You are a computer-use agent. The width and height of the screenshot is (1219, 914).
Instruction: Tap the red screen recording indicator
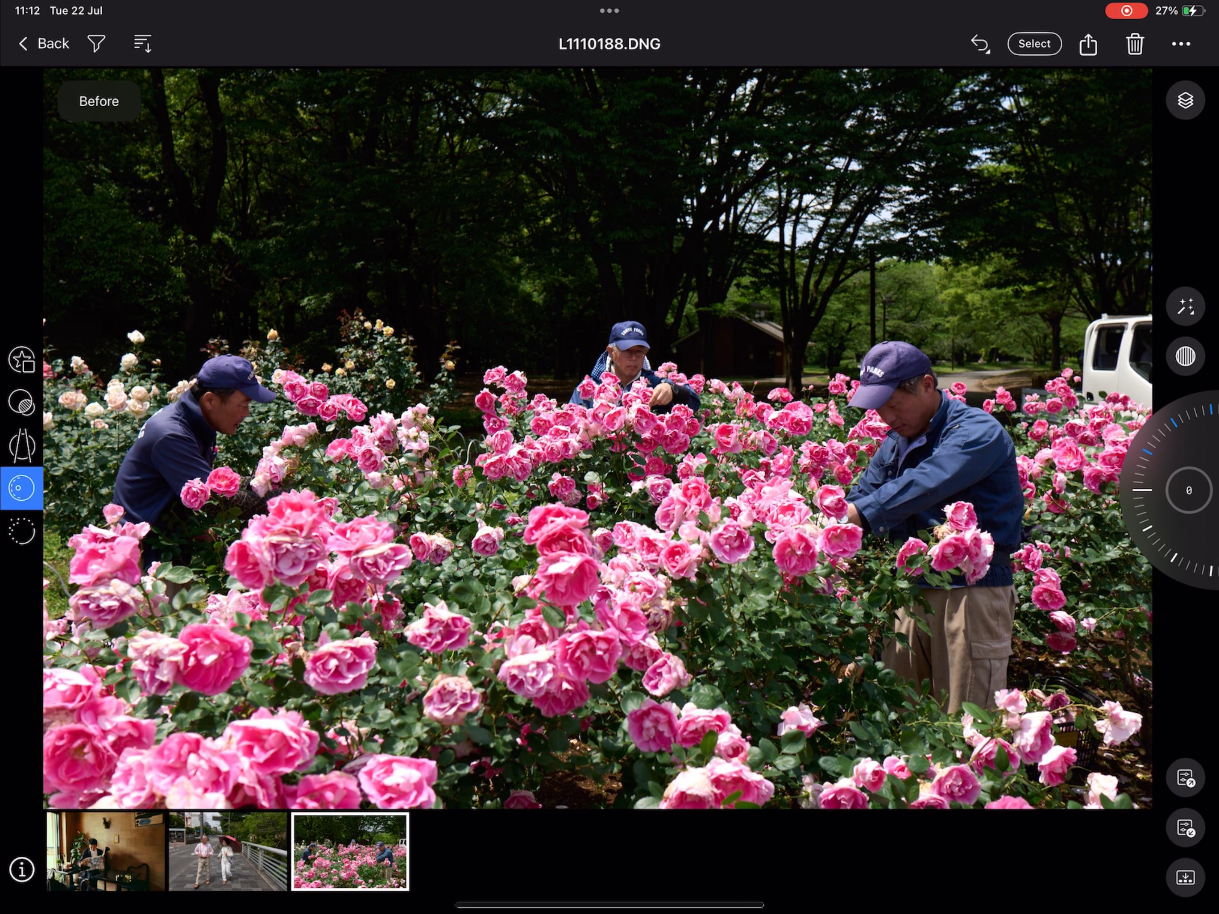coord(1126,10)
